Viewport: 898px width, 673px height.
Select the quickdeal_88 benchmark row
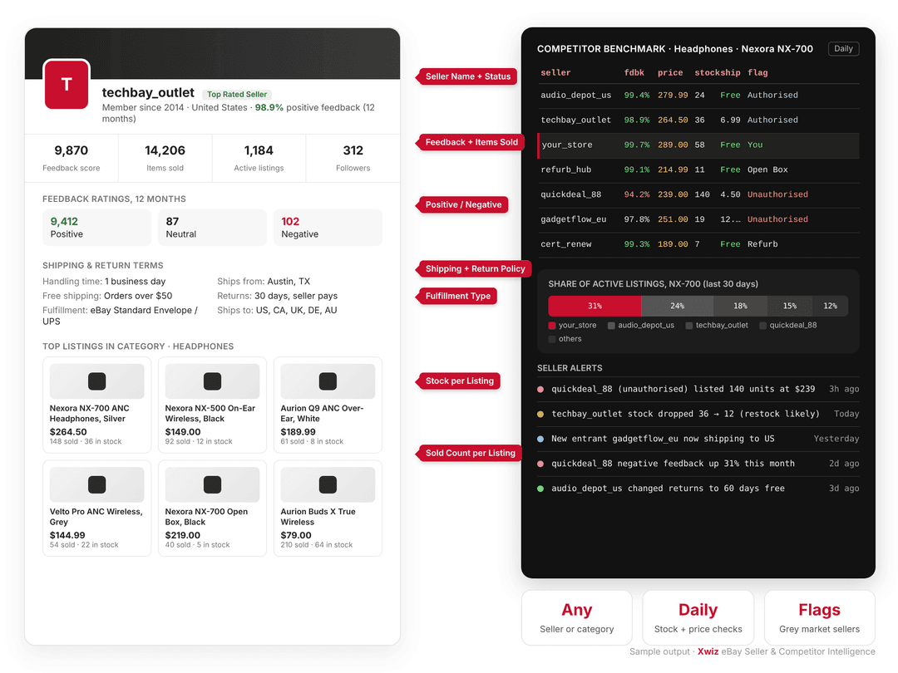click(698, 194)
